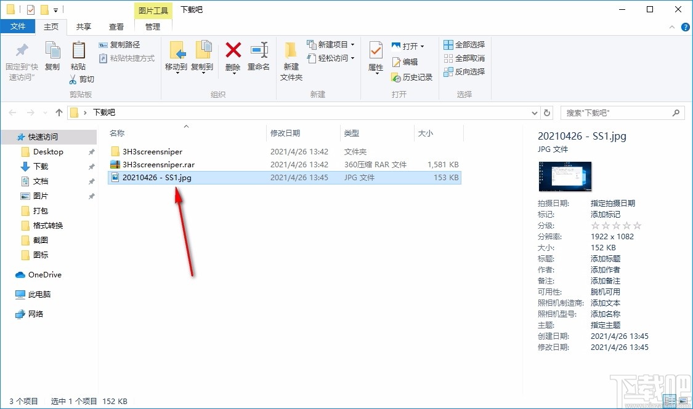Select the 删除 (Delete) icon
Screen dimensions: 693x409
tap(233, 58)
